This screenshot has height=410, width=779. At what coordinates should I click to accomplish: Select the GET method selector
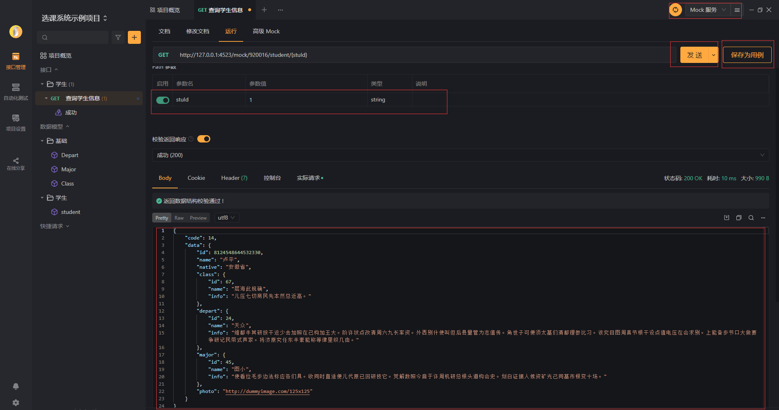164,55
